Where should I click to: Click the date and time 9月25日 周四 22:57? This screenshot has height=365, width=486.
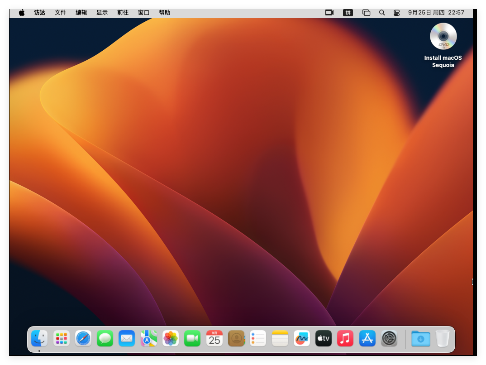point(436,13)
